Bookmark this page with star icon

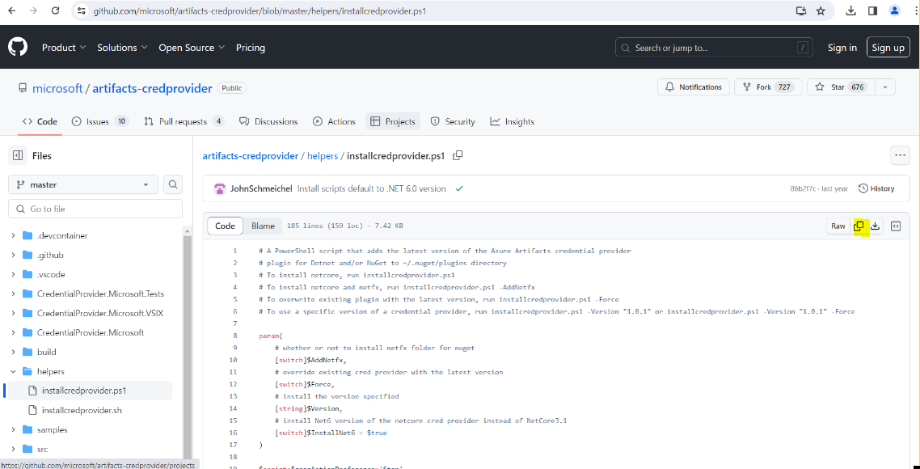[x=821, y=11]
